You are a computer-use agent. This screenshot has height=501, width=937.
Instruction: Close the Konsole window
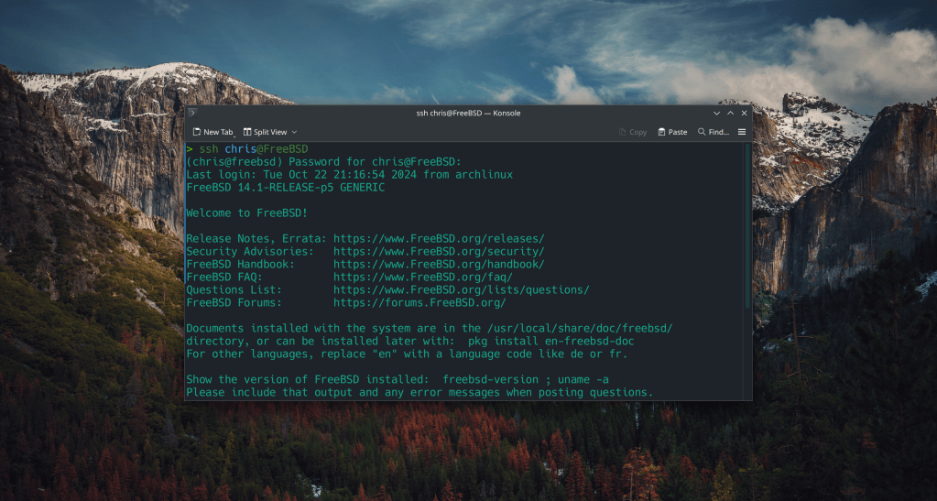point(744,113)
